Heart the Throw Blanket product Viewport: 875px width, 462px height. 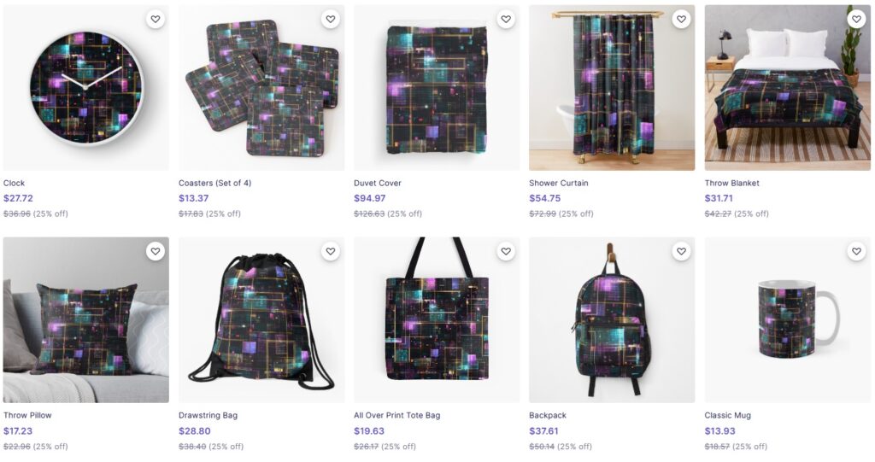(x=856, y=19)
